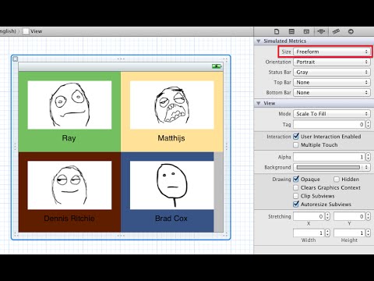This screenshot has height=281, width=374.
Task: Click the Alpha stepper arrows
Action: click(x=368, y=157)
